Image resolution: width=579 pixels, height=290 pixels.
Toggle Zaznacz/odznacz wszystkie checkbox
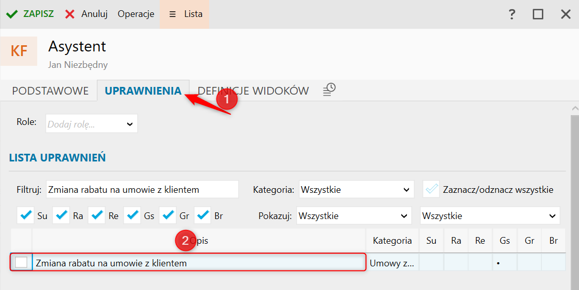point(431,189)
